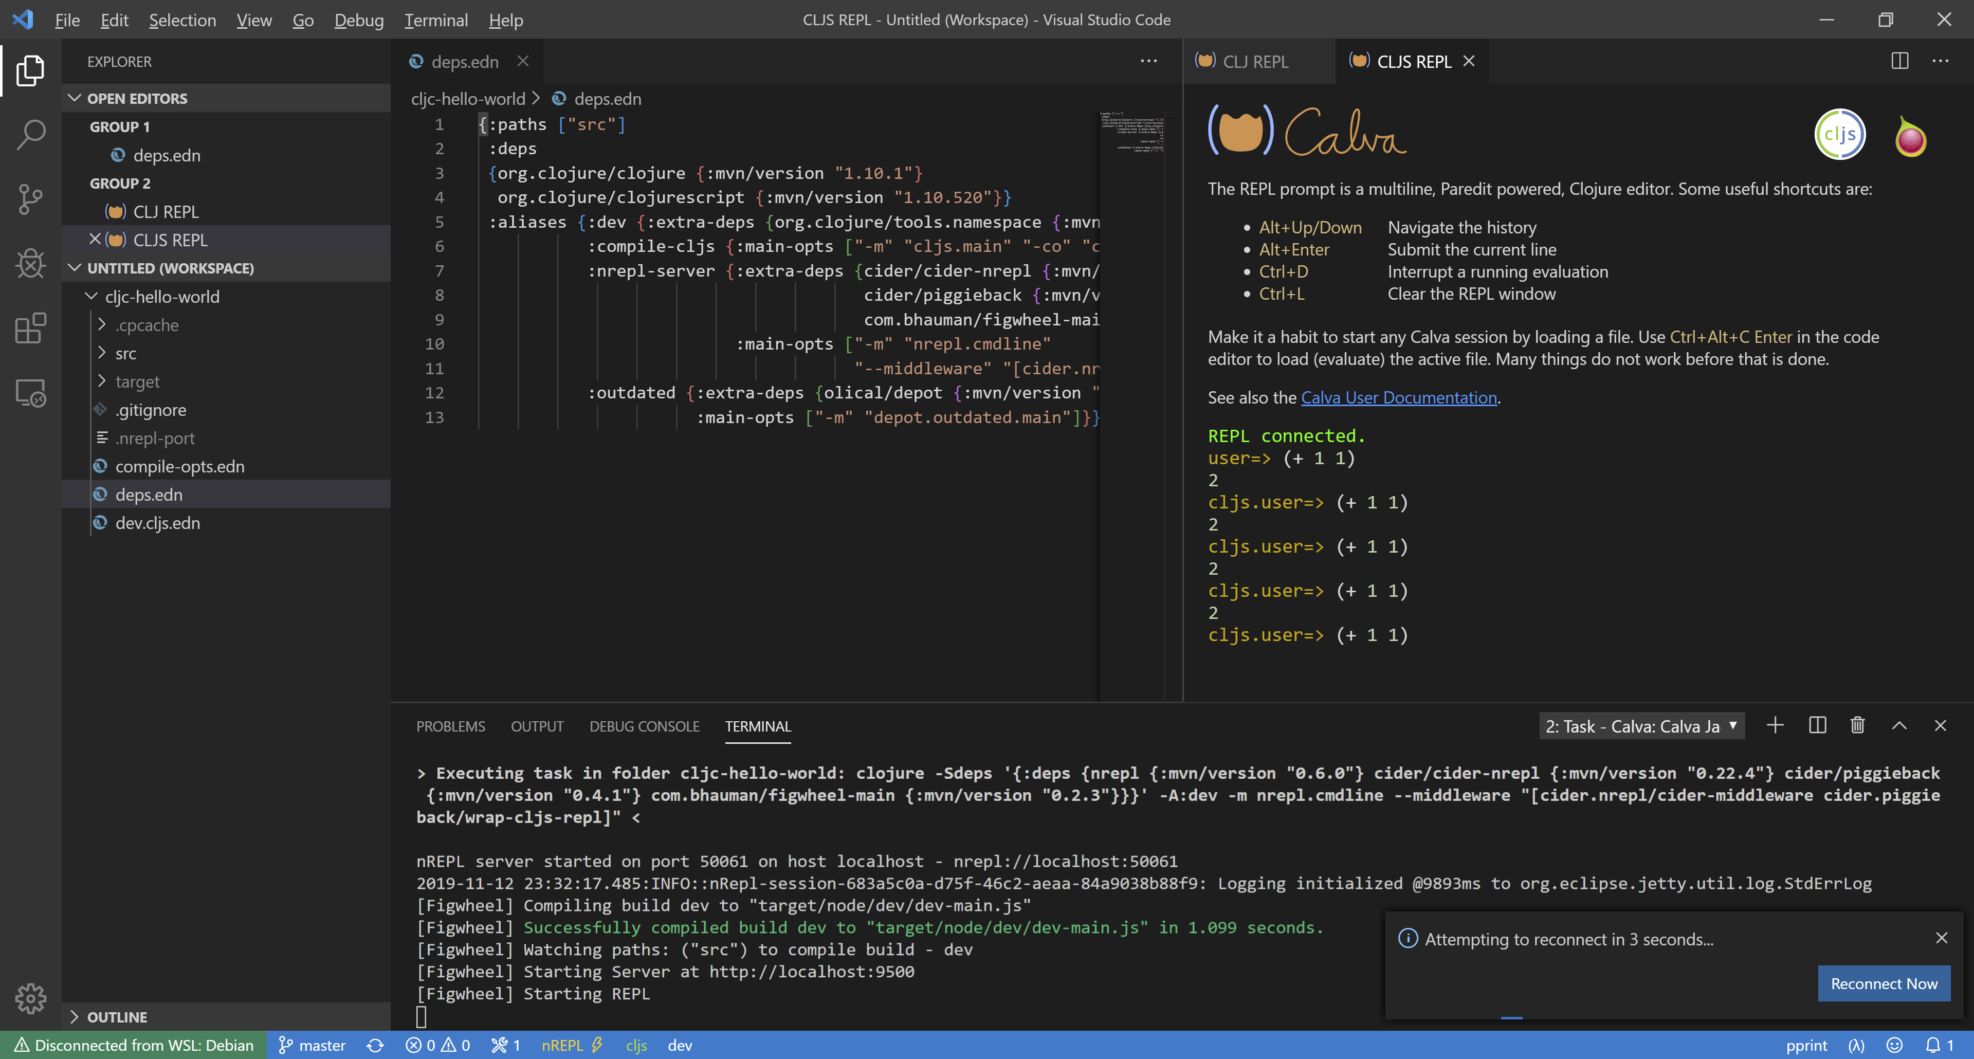This screenshot has width=1974, height=1059.
Task: Switch to the DEBUG CONSOLE tab
Action: coord(644,726)
